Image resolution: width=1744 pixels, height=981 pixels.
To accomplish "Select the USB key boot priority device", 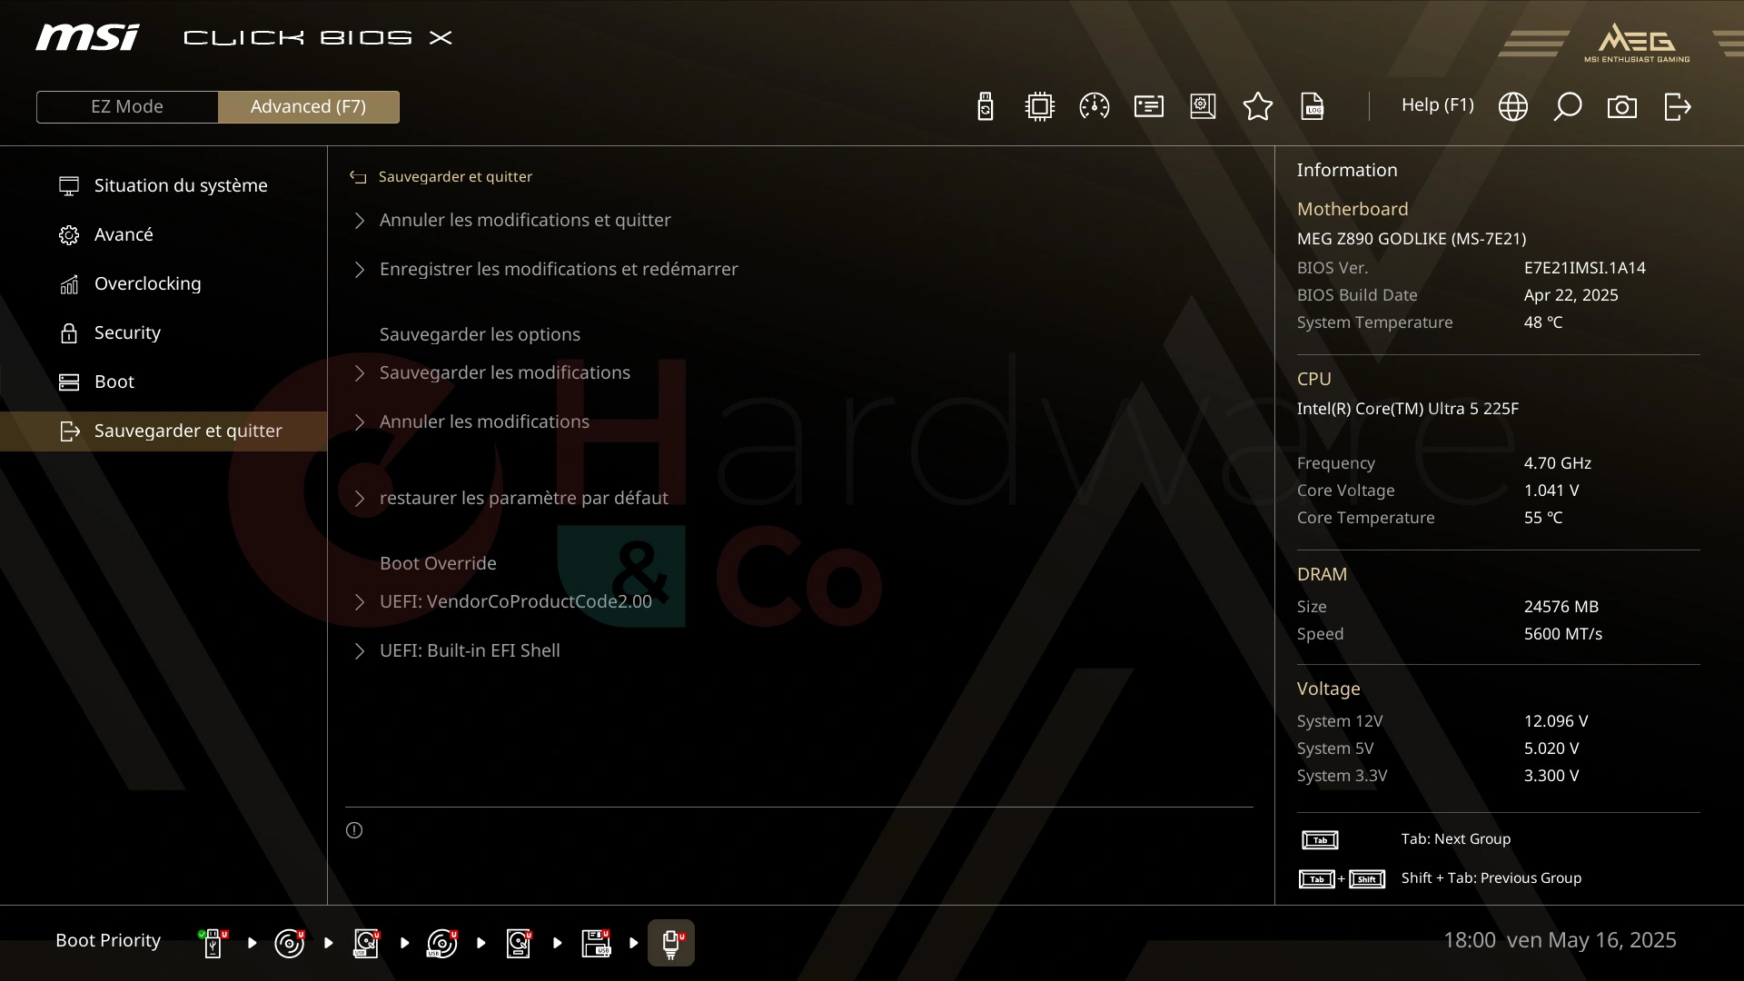I will (x=213, y=943).
